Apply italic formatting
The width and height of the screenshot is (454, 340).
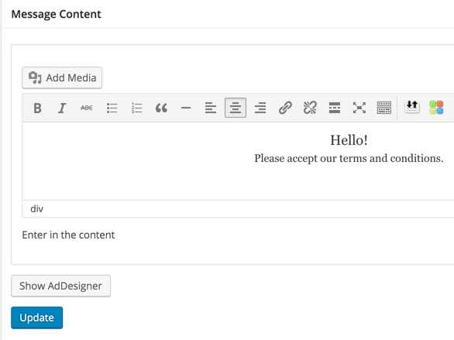click(x=62, y=108)
